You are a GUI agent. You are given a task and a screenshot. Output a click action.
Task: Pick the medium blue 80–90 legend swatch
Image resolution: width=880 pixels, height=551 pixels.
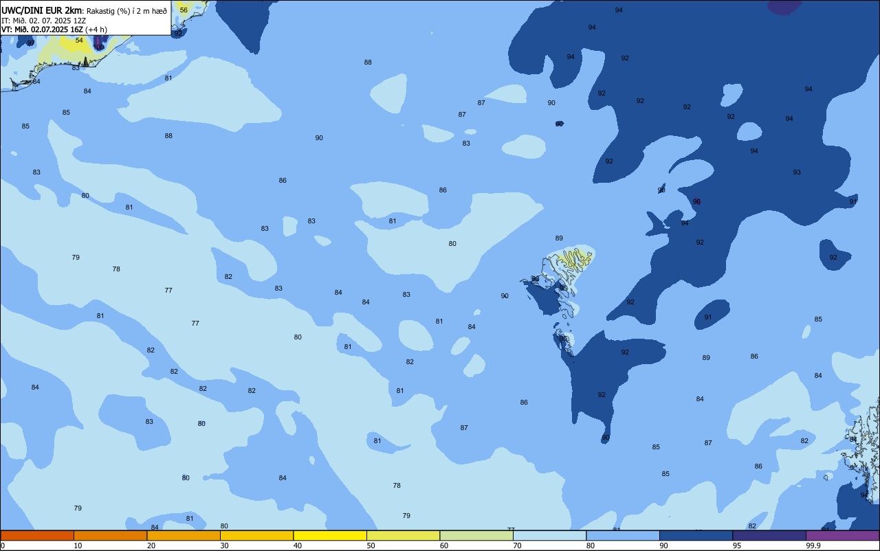click(623, 535)
